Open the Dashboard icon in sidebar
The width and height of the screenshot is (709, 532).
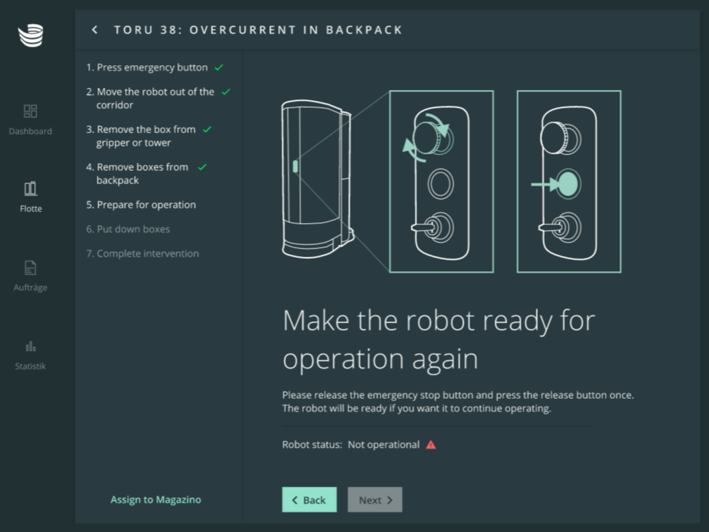tap(30, 111)
